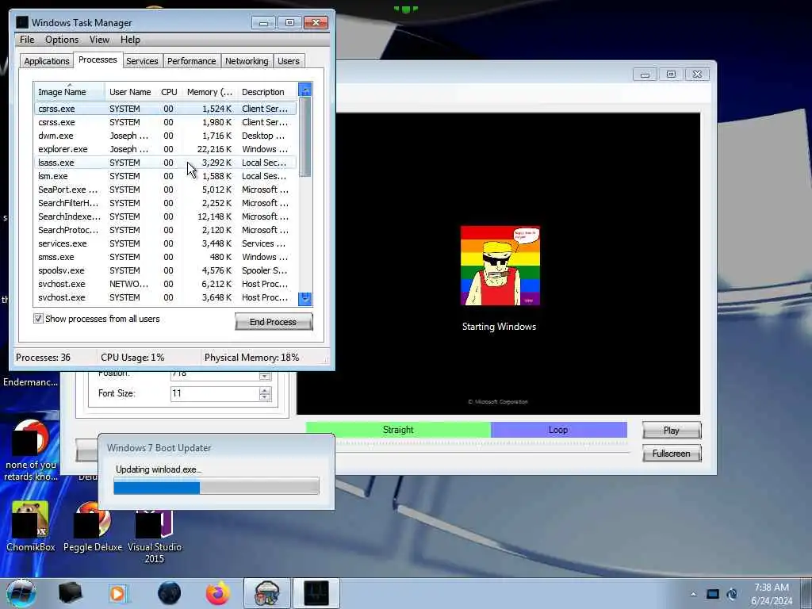Image resolution: width=812 pixels, height=609 pixels.
Task: Select the SearchFilterHost process row
Action: tap(165, 203)
